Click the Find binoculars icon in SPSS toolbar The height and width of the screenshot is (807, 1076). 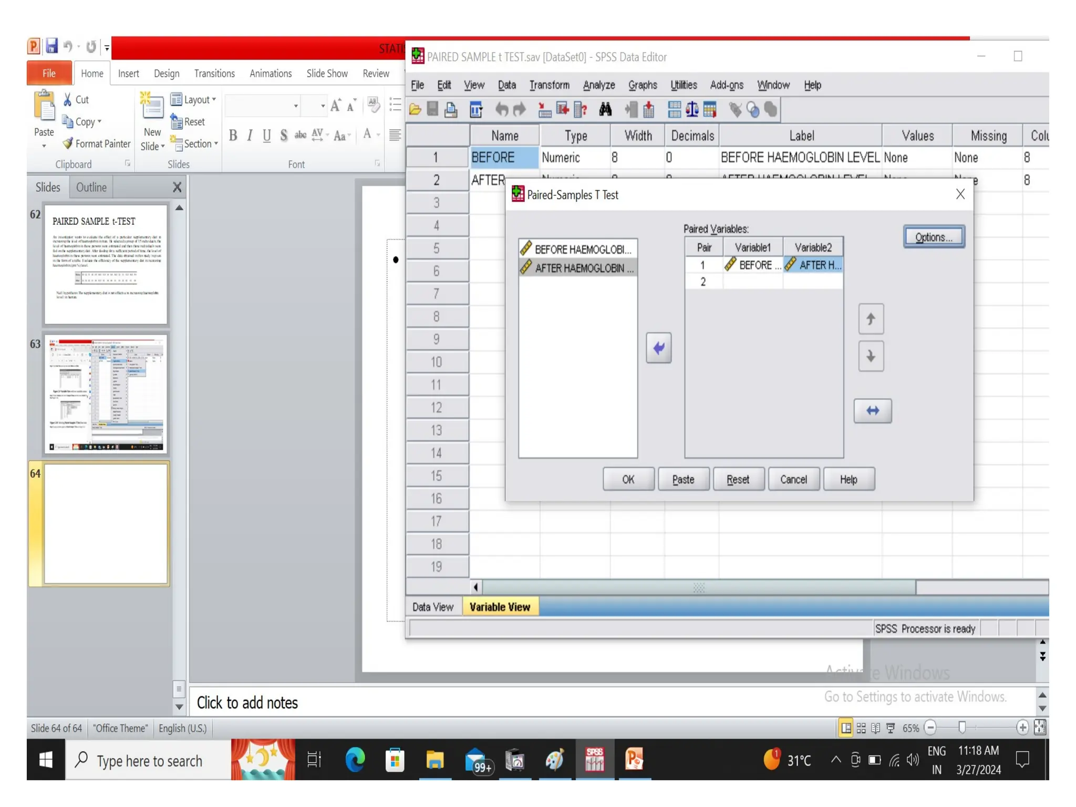(x=605, y=109)
